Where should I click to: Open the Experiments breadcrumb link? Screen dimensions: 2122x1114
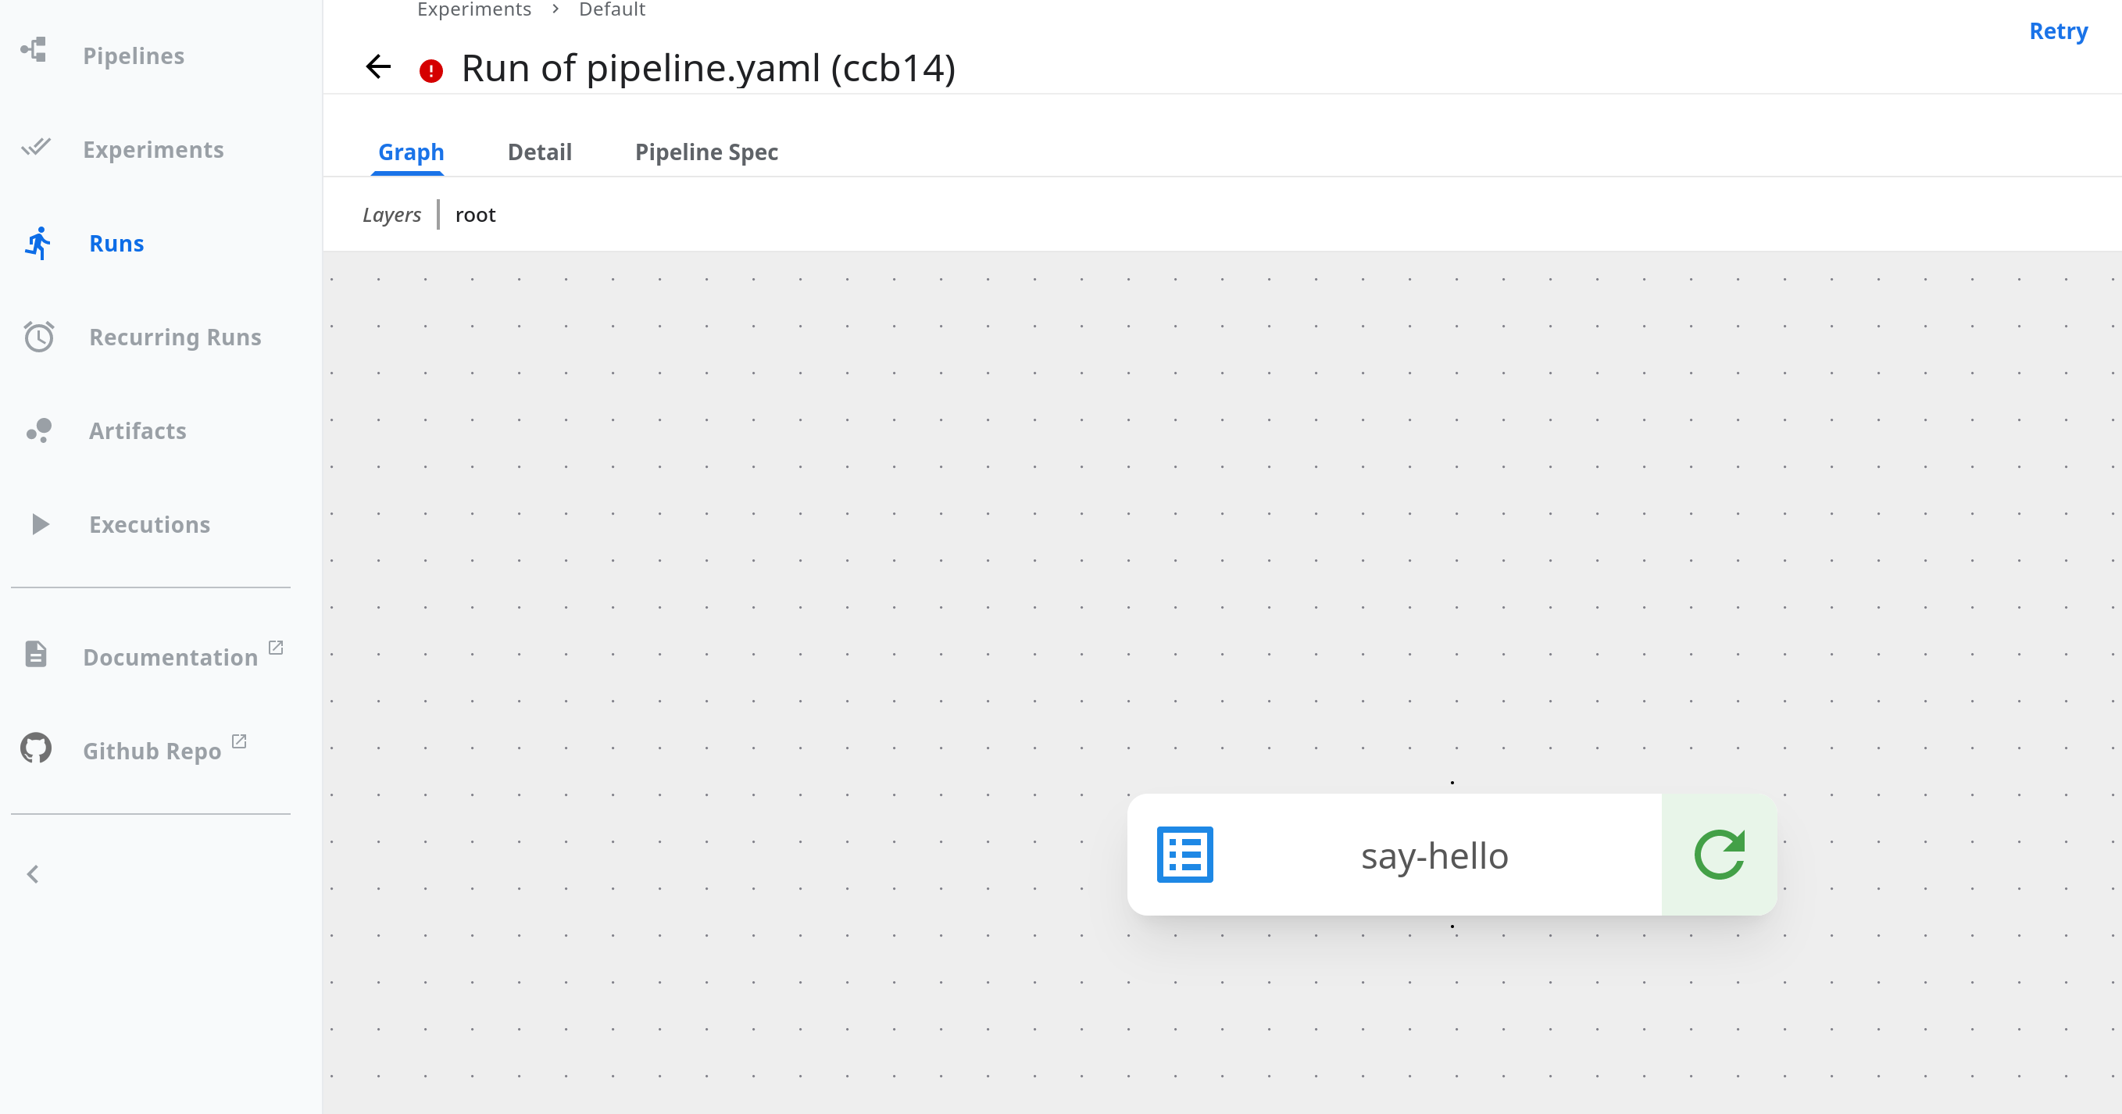click(x=473, y=9)
